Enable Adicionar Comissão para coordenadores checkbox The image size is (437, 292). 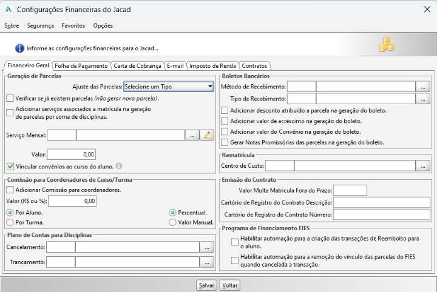10,190
